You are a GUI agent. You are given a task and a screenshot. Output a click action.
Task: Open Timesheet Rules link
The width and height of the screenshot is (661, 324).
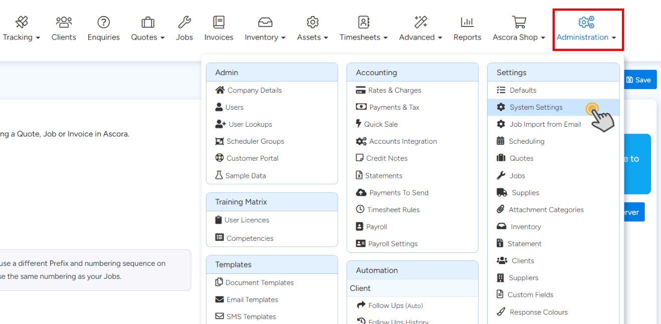tap(393, 209)
